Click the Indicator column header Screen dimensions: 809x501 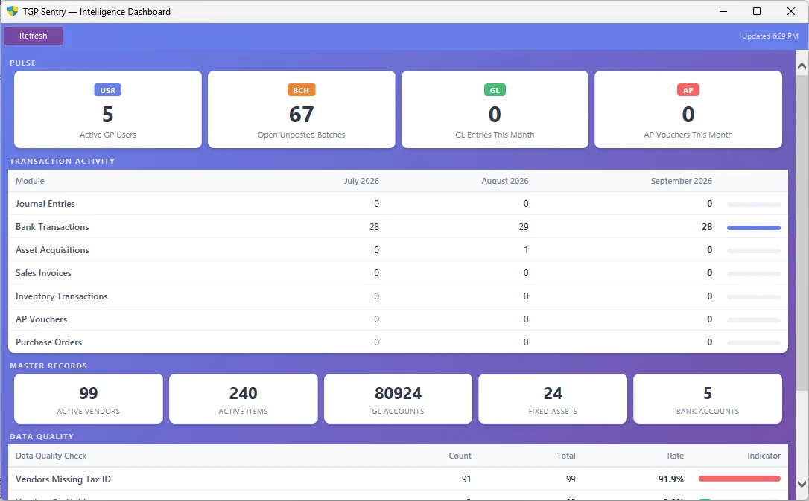tap(764, 456)
